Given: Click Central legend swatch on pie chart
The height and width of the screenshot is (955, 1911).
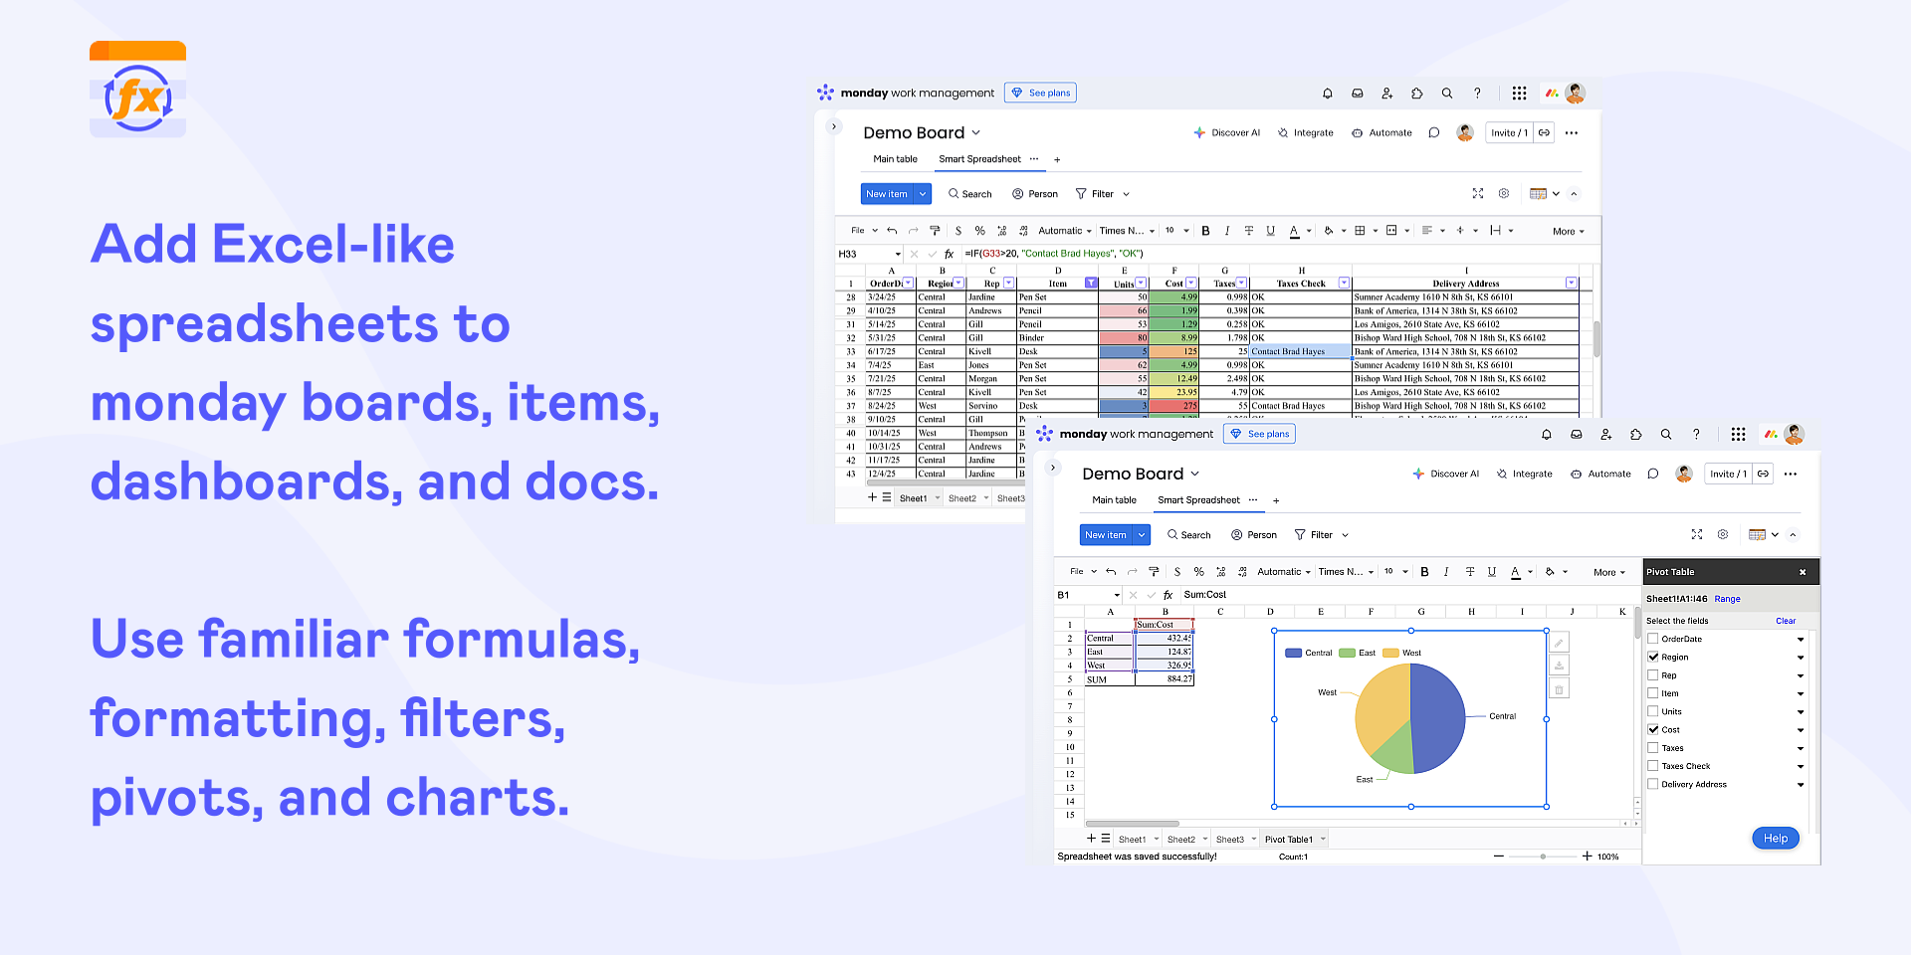Looking at the screenshot, I should click(1293, 654).
